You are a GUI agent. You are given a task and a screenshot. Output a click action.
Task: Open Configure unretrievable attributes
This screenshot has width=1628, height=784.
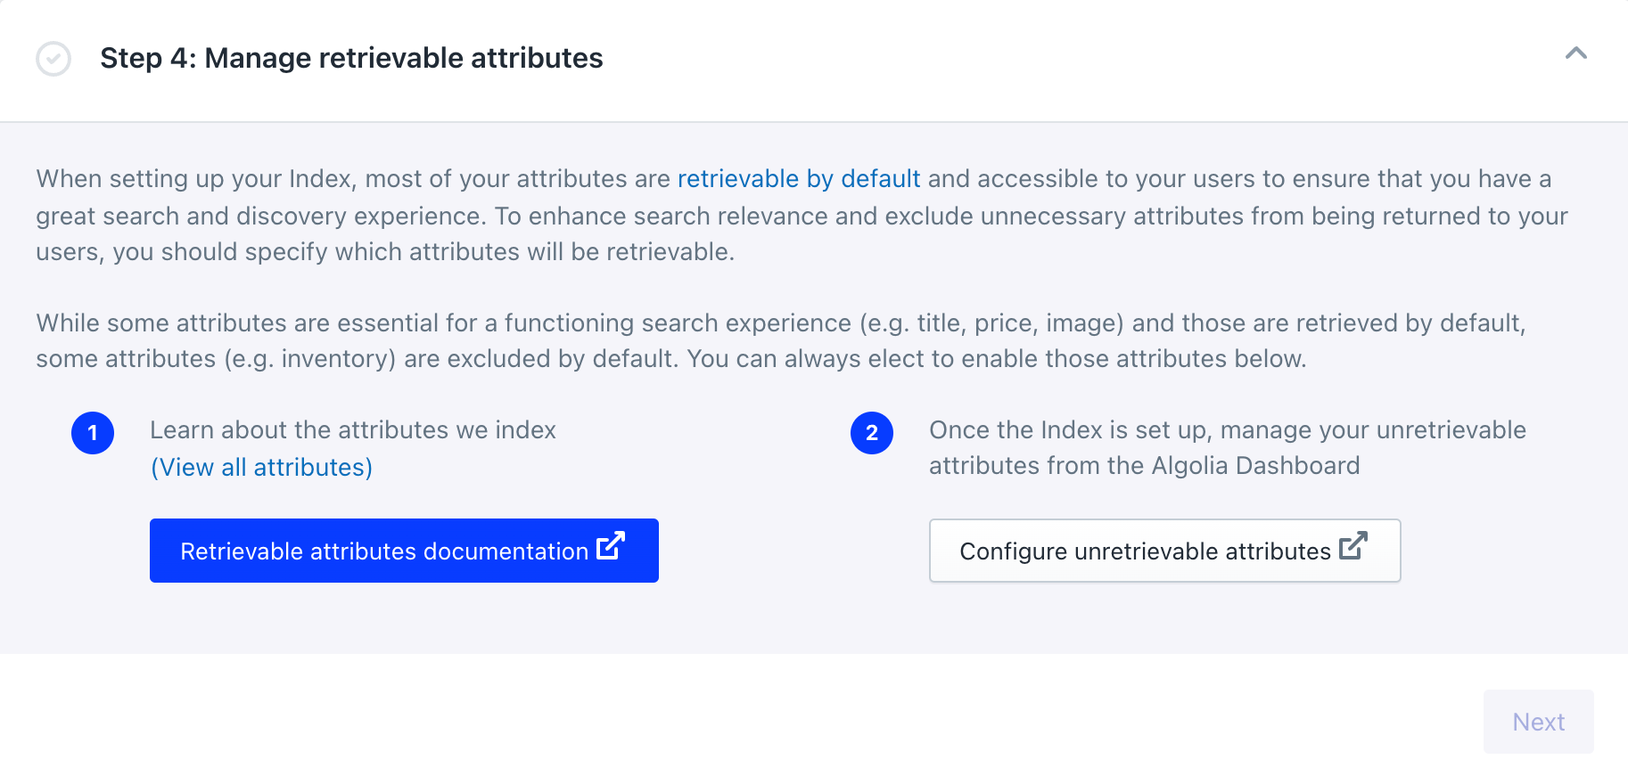pyautogui.click(x=1164, y=550)
